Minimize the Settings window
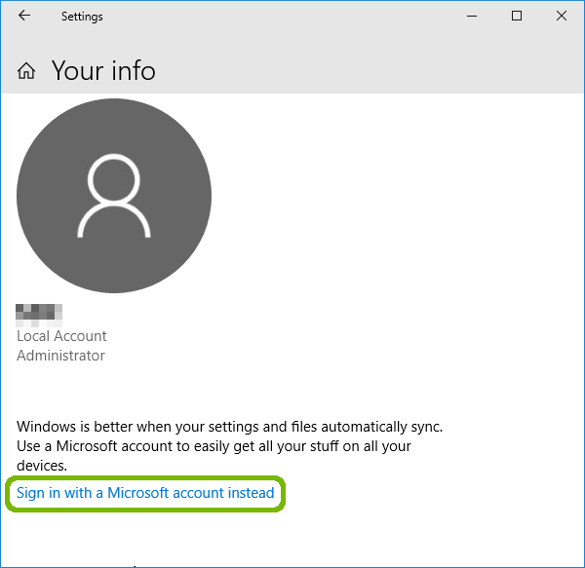This screenshot has height=568, width=585. (472, 16)
